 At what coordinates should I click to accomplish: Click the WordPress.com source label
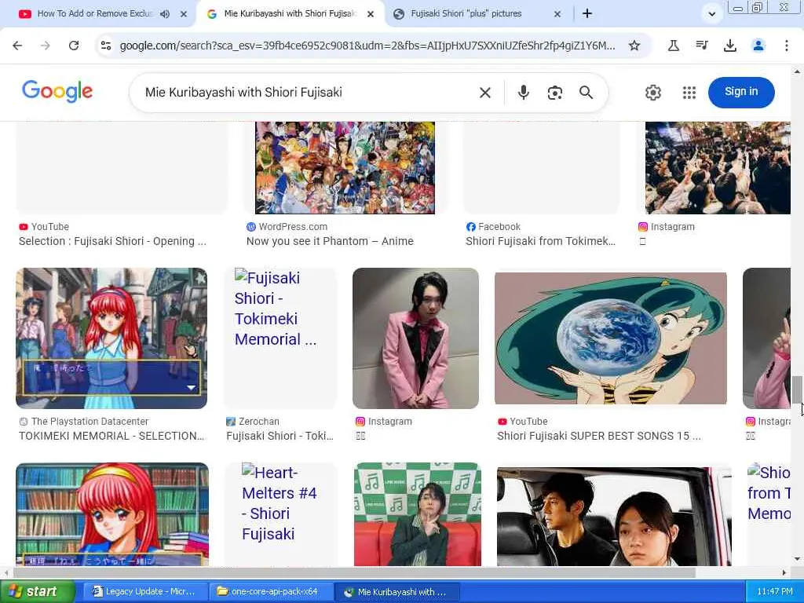[293, 227]
